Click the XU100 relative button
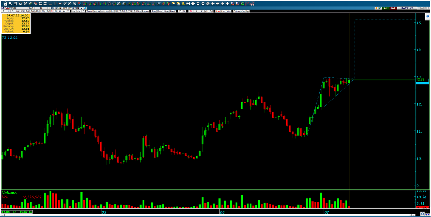This screenshot has width=431, height=217. [209, 11]
